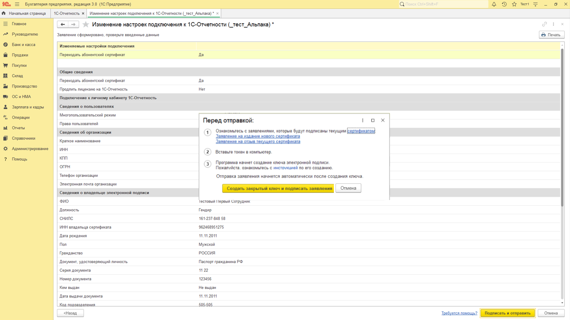
Task: Maximize the Перед отправкой dialog
Action: coord(373,120)
